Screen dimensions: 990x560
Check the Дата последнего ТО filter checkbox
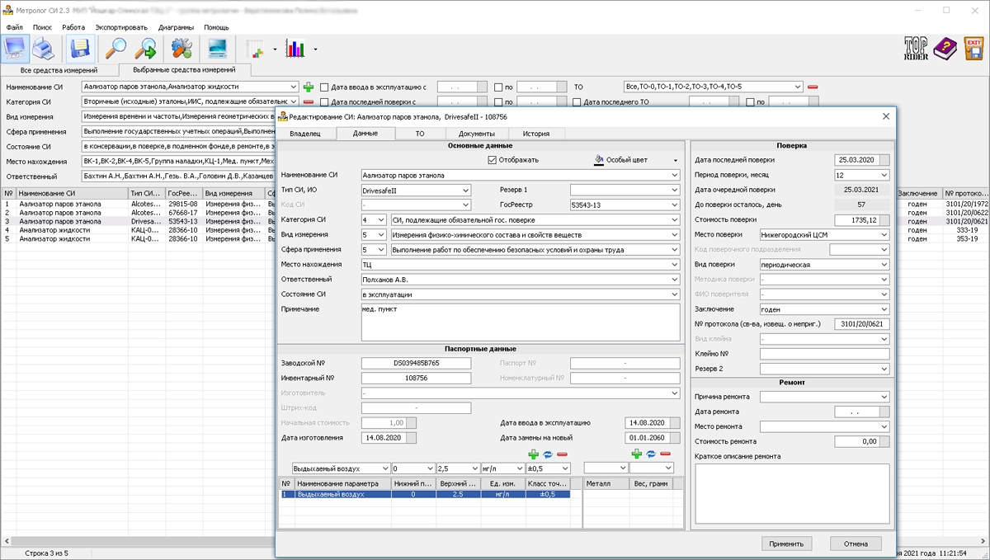coord(577,102)
